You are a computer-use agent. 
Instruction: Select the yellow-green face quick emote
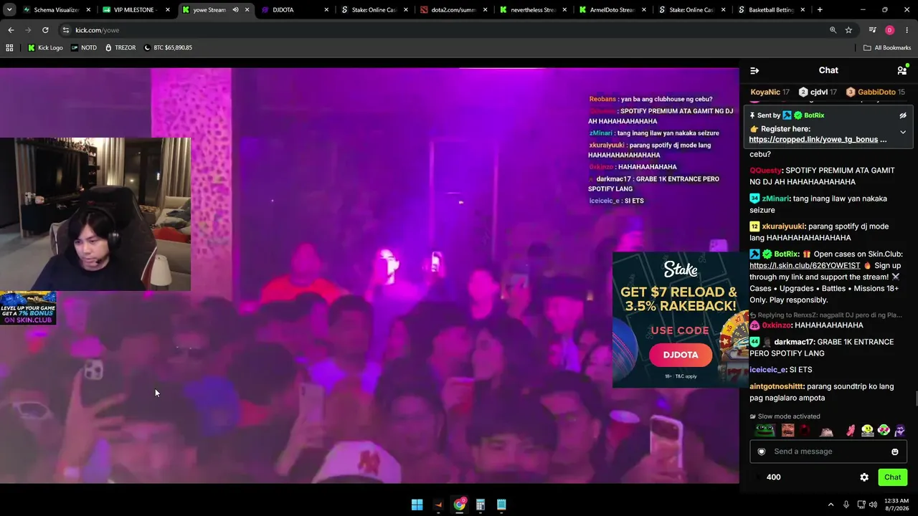click(x=868, y=431)
